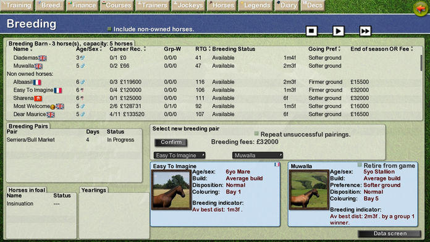Open the Easy To Imagine mare dropdown
The width and height of the screenshot is (430, 242).
coord(180,156)
